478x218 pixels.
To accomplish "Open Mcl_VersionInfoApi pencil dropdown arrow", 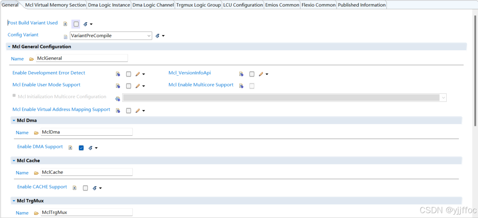I will click(x=267, y=74).
